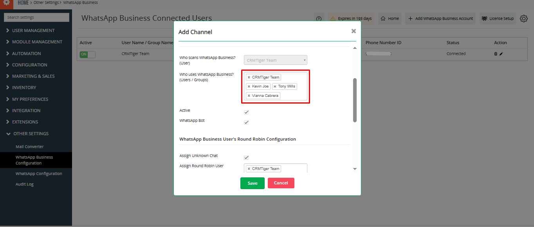The image size is (534, 227).
Task: Click the Expires in 193 days notice
Action: point(351,18)
